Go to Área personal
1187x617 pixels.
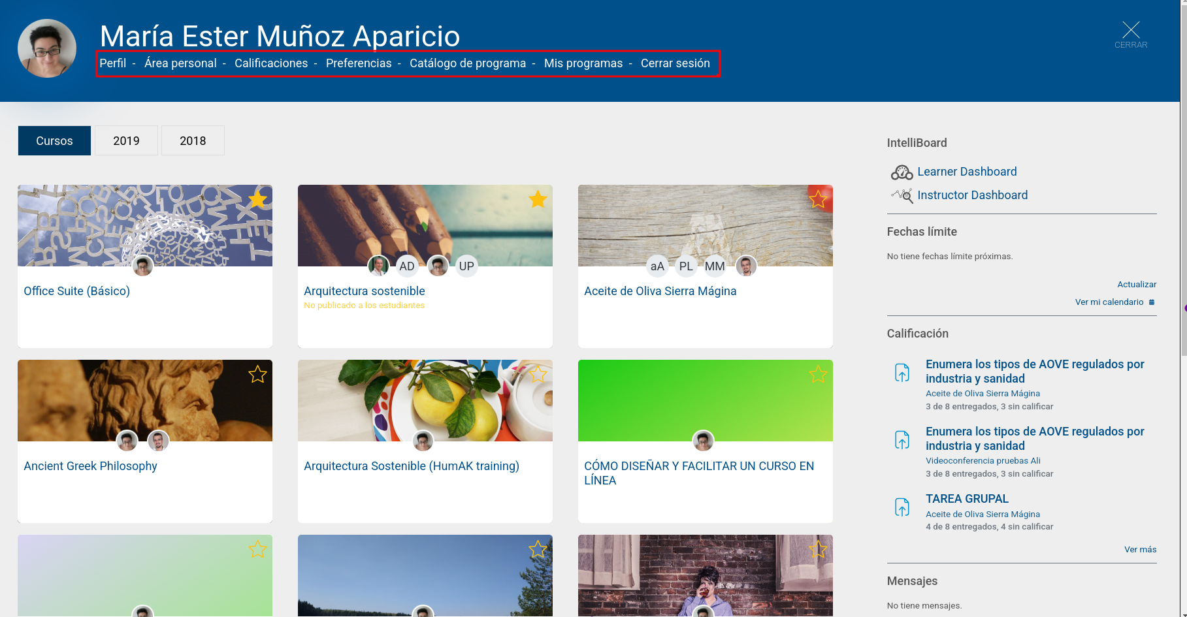point(180,63)
